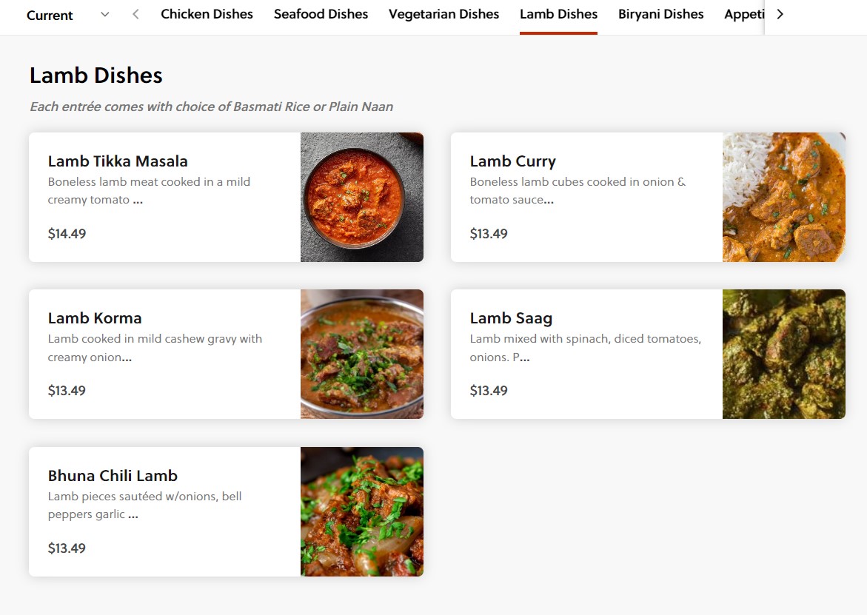Open the Lamb Korma photo
The width and height of the screenshot is (867, 615).
click(362, 354)
